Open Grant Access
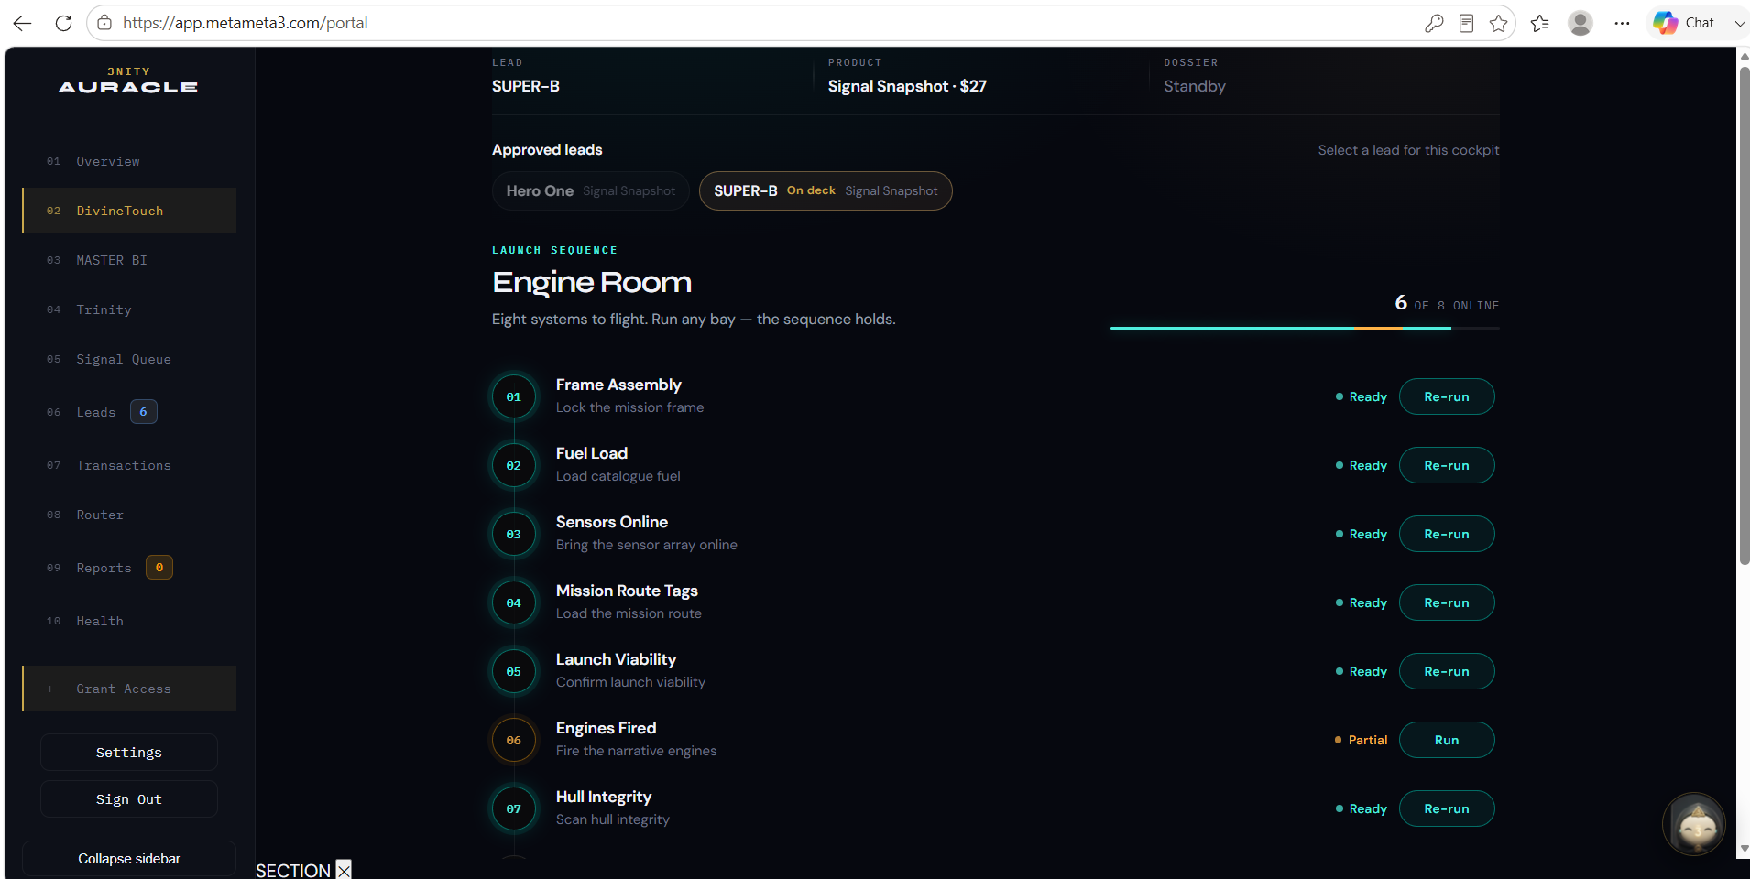The width and height of the screenshot is (1750, 879). (x=129, y=689)
